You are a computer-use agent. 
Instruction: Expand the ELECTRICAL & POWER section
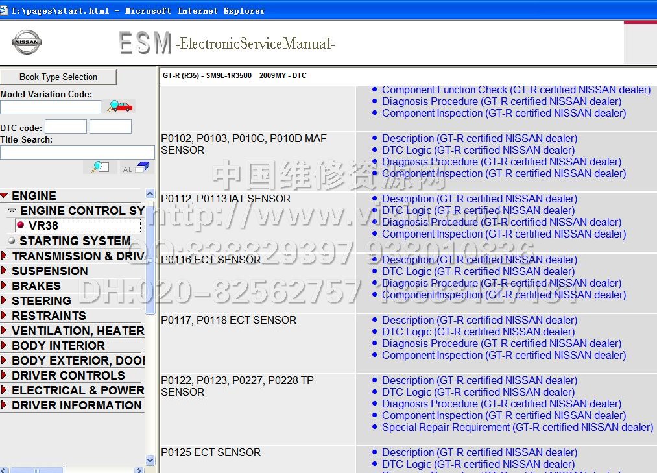point(4,390)
